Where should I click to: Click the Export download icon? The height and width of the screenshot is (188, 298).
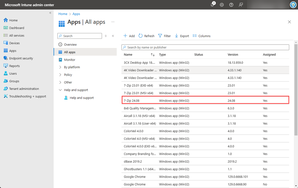tap(177, 36)
